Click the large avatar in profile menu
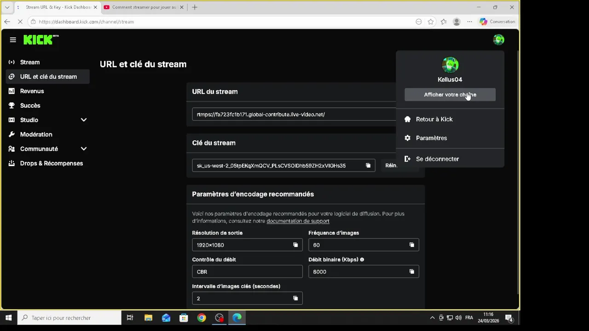Viewport: 589px width, 331px height. (450, 65)
